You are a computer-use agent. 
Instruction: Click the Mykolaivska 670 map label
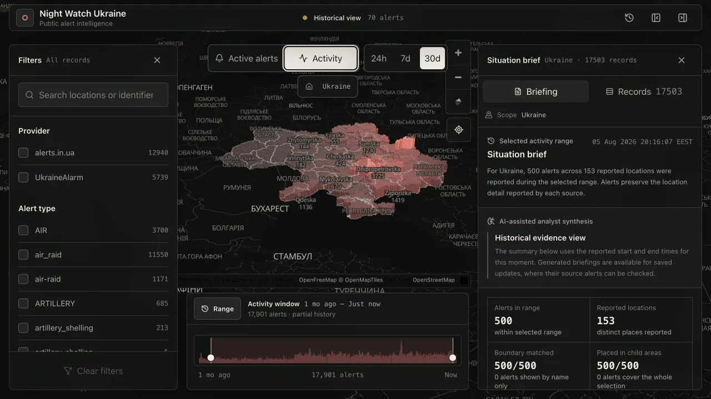336,183
